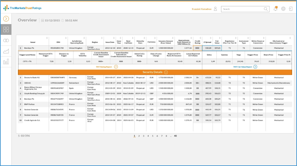Sort table by Issuer column
297x166 pixels.
click(47, 38)
